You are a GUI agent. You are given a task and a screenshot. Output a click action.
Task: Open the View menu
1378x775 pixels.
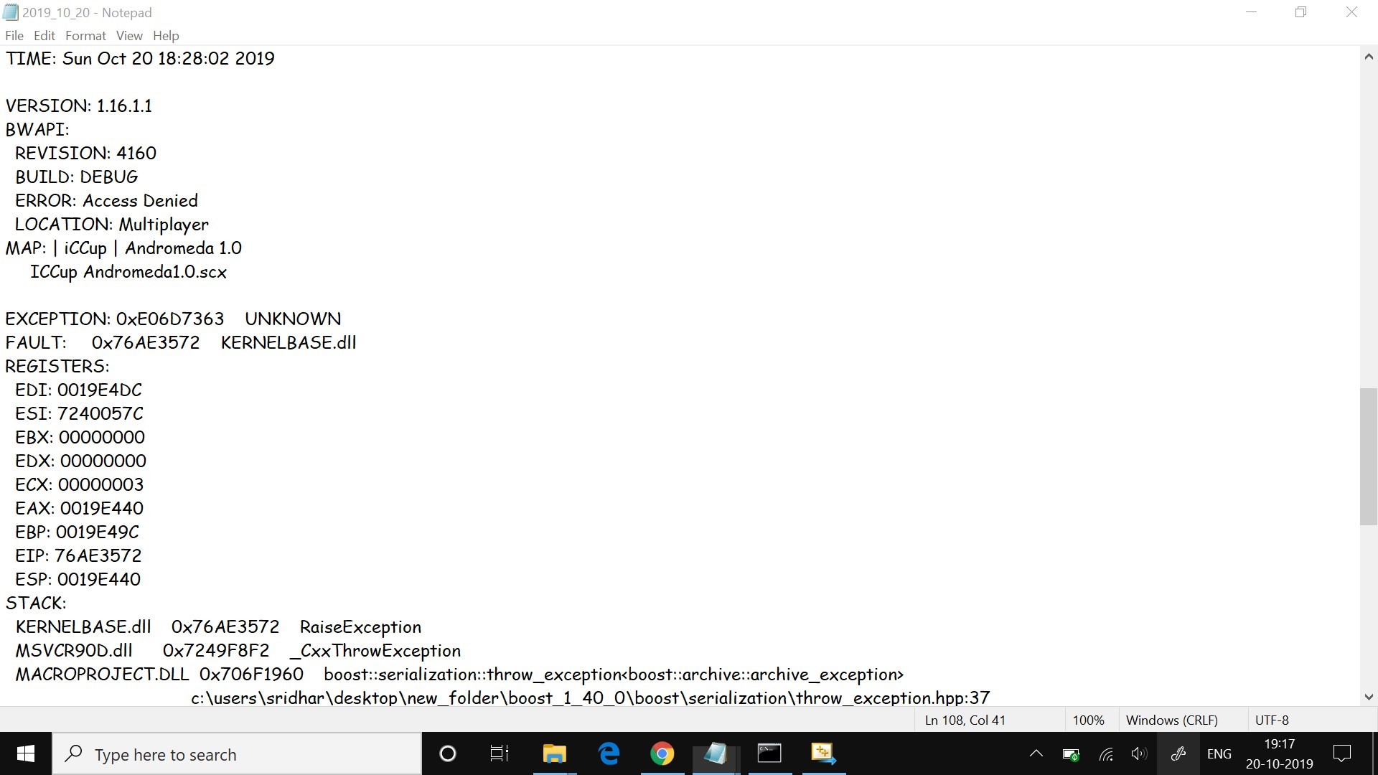click(129, 35)
